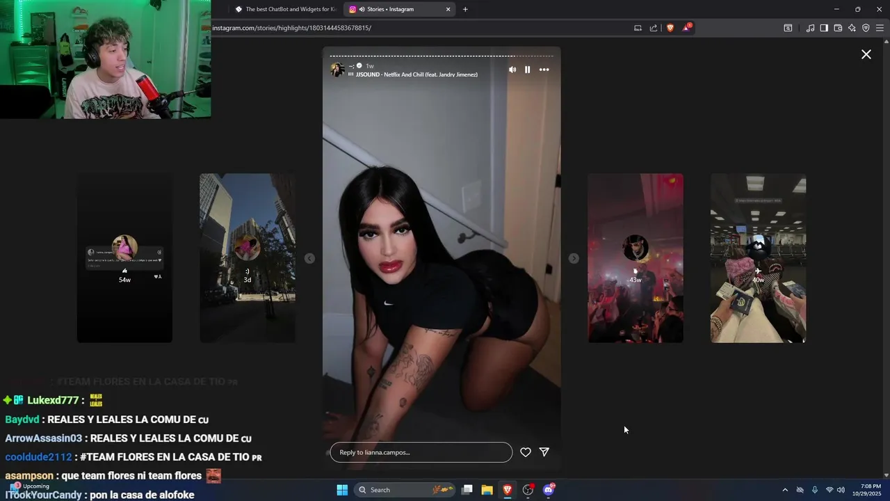Click chat username 'cooldude2112'
890x501 pixels.
(x=38, y=457)
